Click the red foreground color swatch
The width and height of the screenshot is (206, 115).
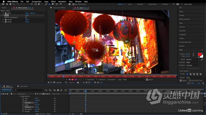click(x=200, y=54)
